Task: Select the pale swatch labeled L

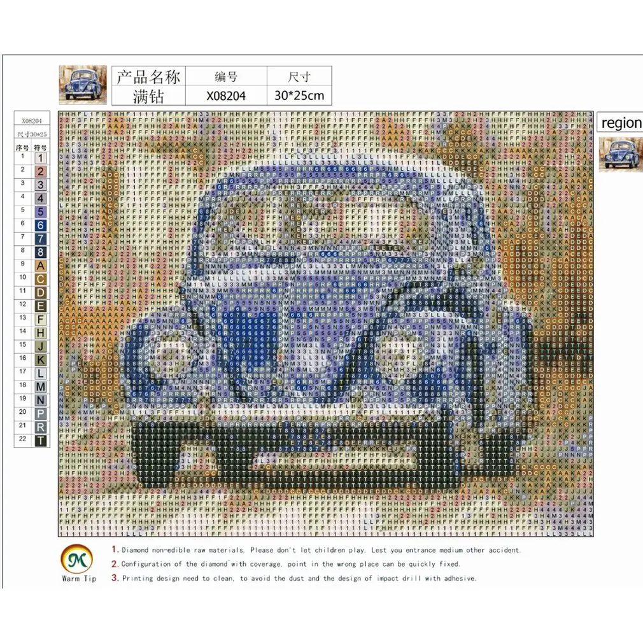Action: tap(40, 374)
